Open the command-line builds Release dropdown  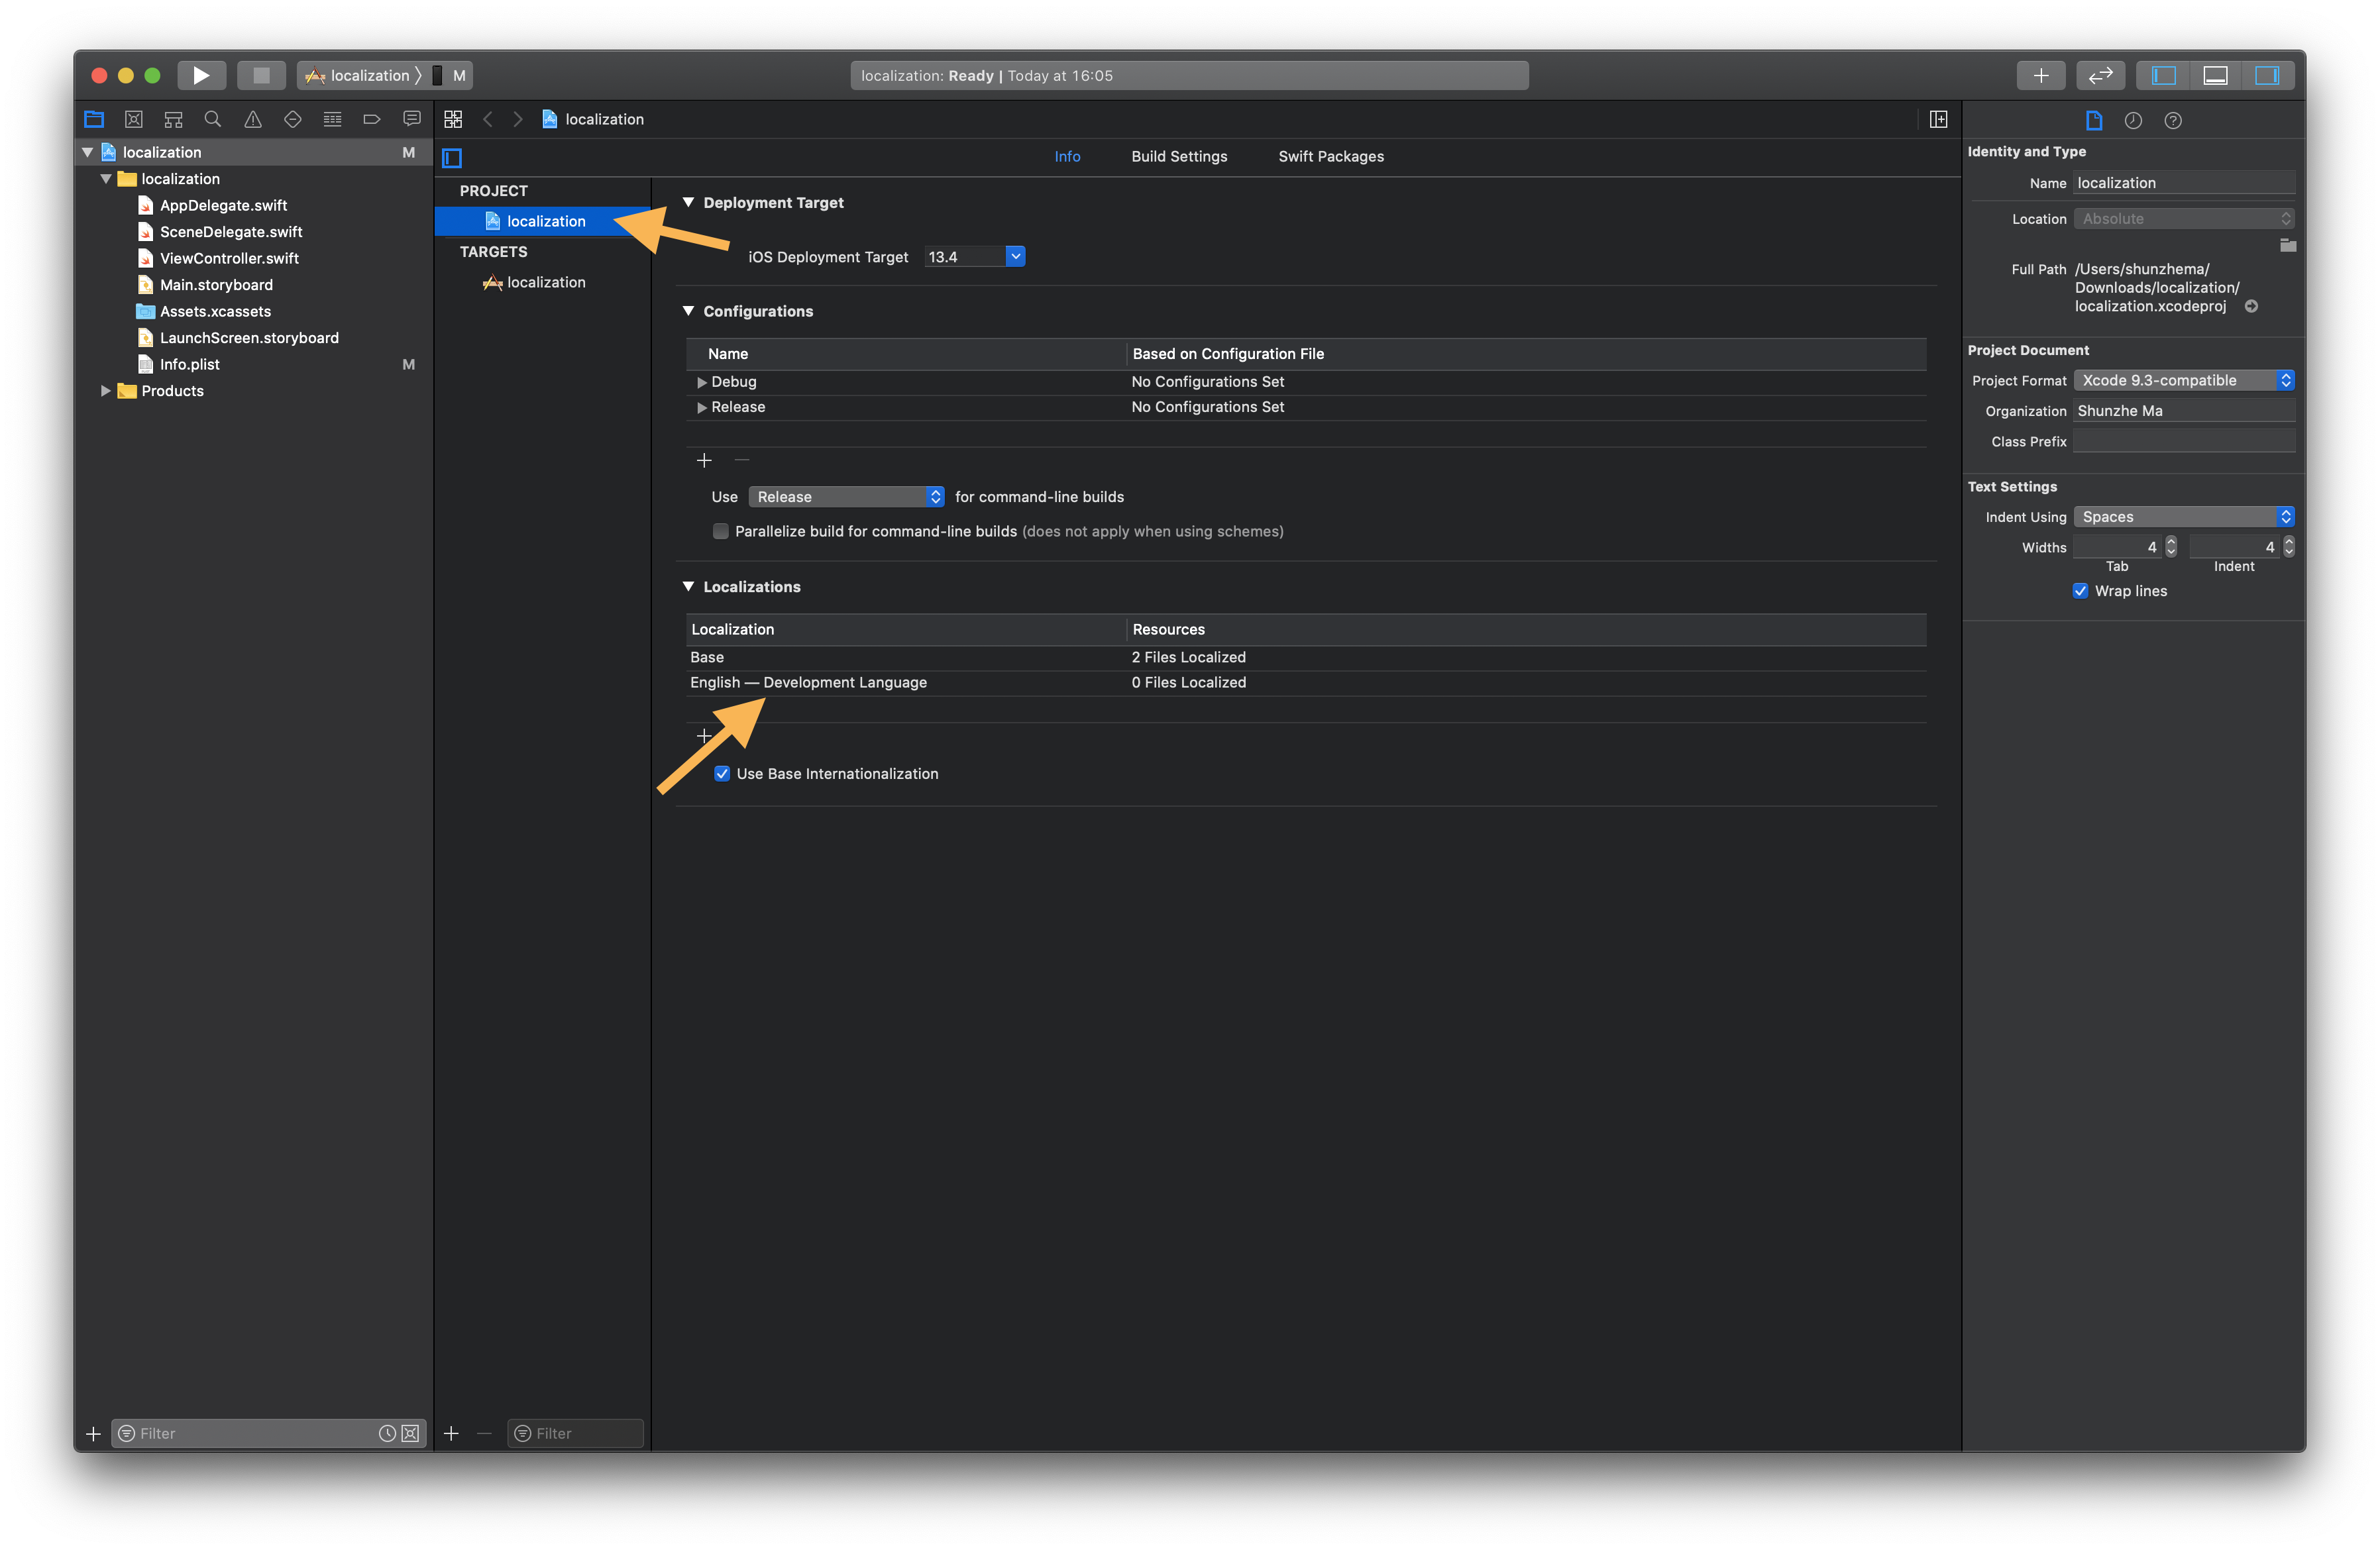[846, 497]
